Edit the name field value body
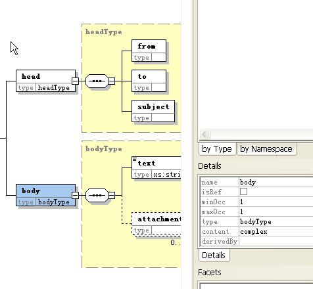313x289 pixels. pyautogui.click(x=276, y=182)
